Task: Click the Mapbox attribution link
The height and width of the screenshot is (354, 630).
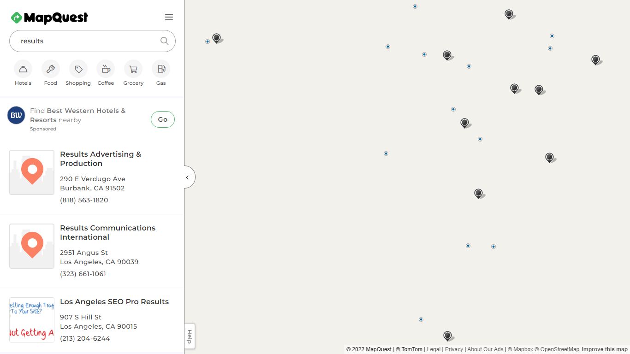Action: 520,349
